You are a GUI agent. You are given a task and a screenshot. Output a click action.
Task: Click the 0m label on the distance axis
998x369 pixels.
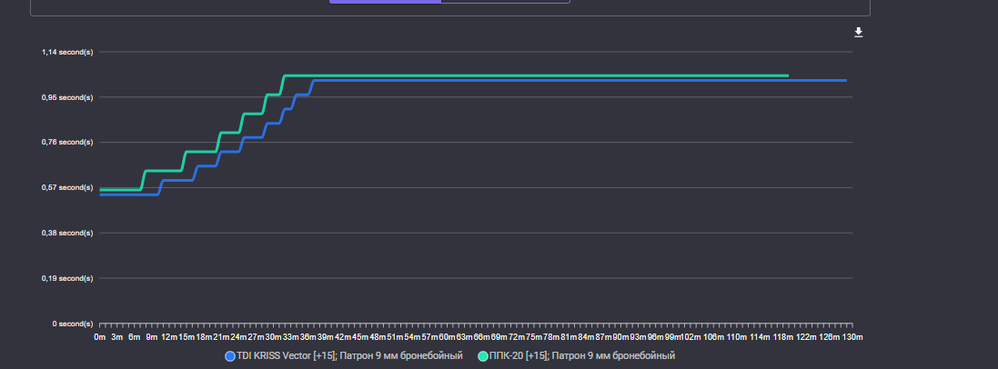click(100, 337)
